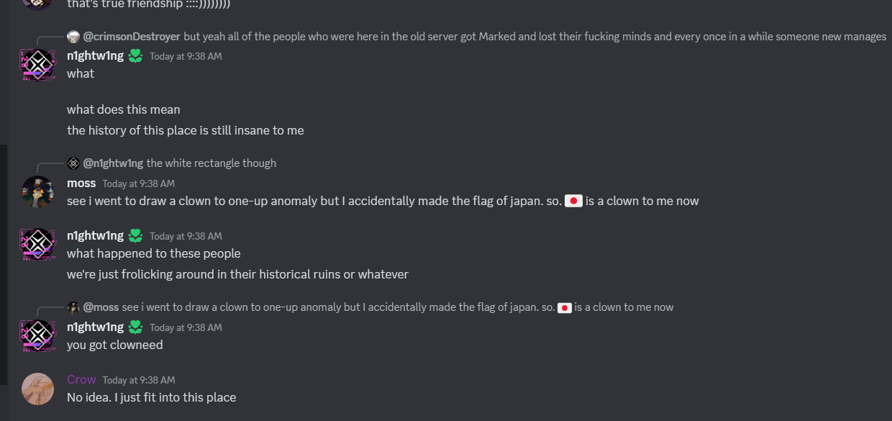Click small n1ghtw1ng icon in reply above moss
Image resolution: width=892 pixels, height=421 pixels.
pos(73,163)
